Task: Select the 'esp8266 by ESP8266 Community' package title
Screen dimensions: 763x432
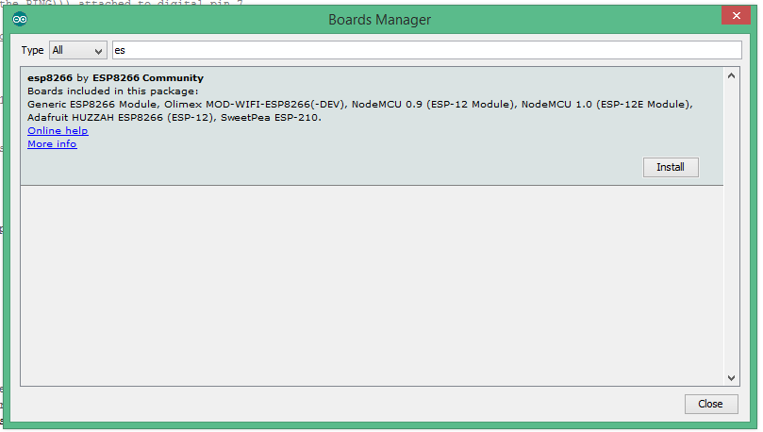Action: coord(115,78)
